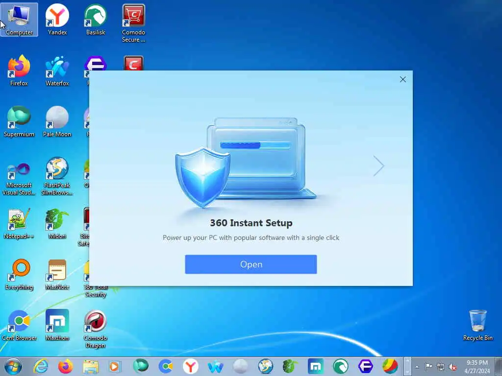Viewport: 502px width, 376px height.
Task: Launch Maxthon from the taskbar
Action: point(315,366)
